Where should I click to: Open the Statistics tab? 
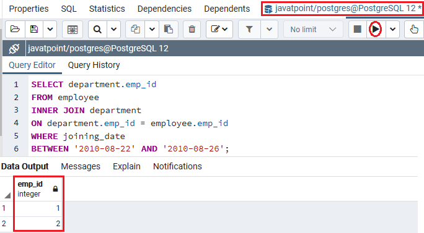(107, 9)
